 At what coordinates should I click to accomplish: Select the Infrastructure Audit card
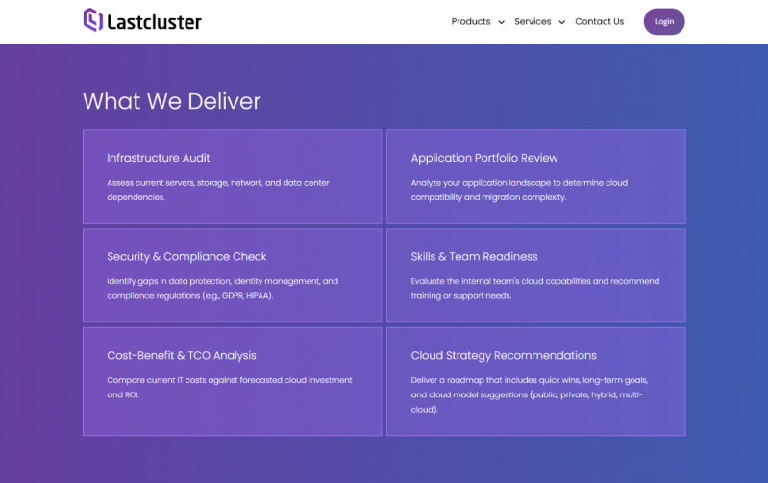(x=233, y=176)
